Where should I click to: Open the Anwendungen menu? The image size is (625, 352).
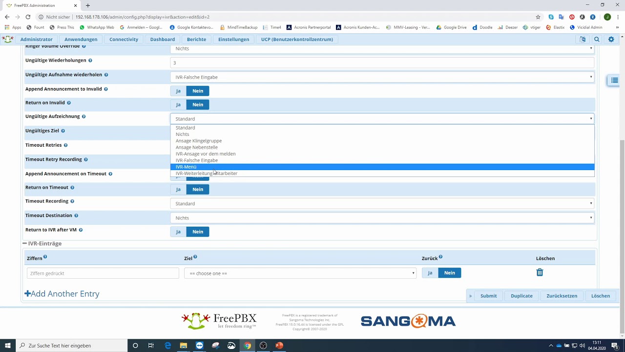(81, 39)
